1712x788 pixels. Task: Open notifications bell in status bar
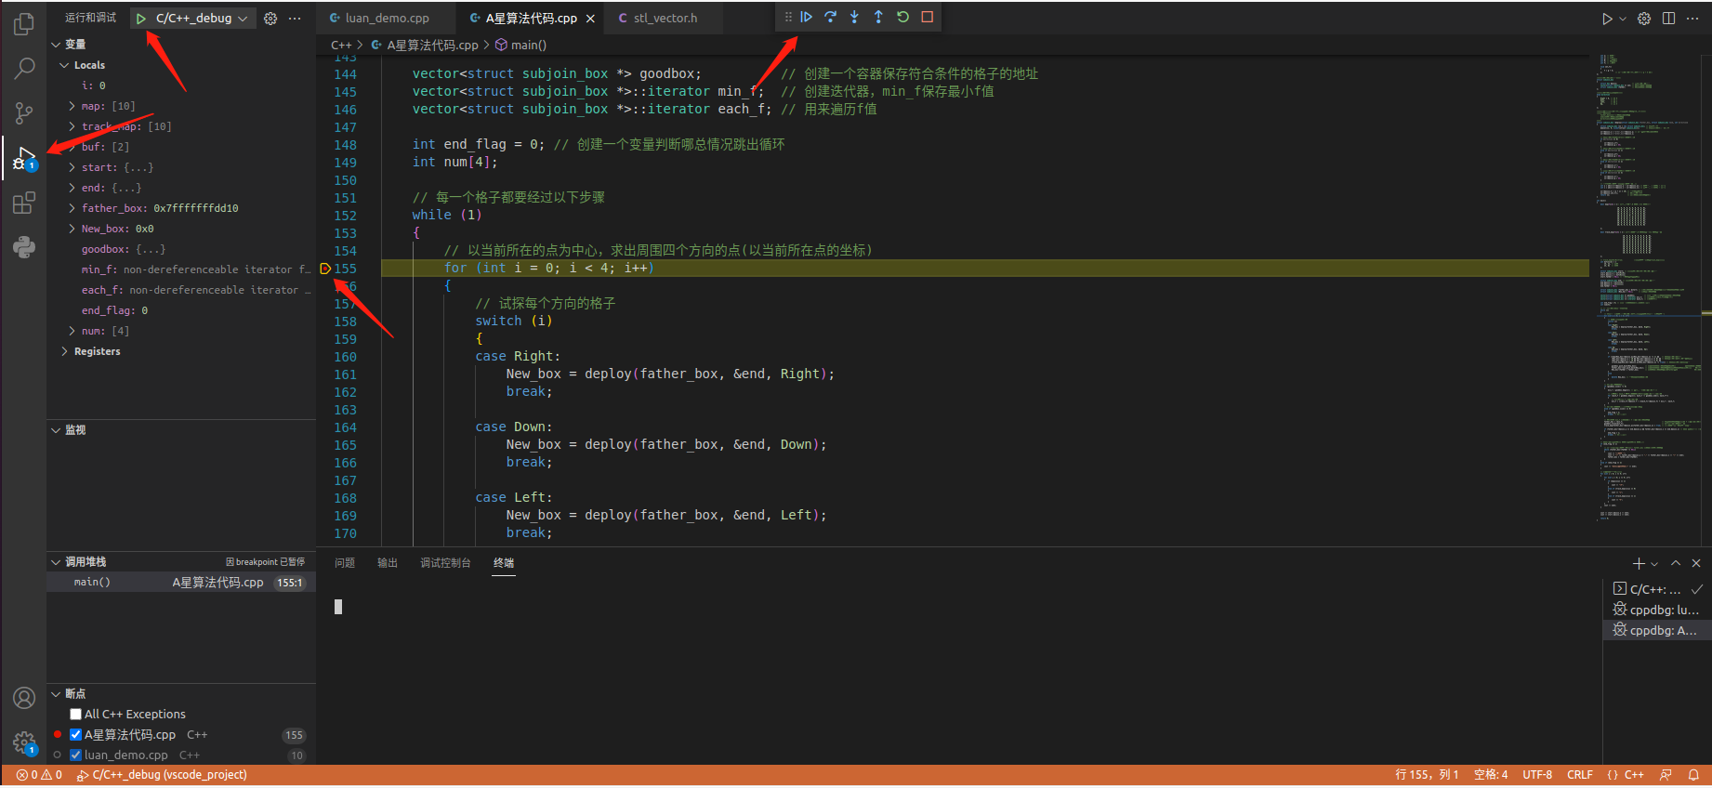pyautogui.click(x=1693, y=775)
